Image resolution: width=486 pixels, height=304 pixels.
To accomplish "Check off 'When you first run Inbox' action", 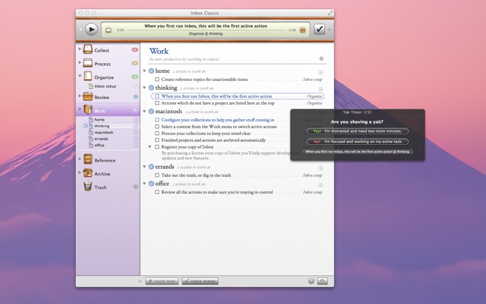I will point(157,96).
